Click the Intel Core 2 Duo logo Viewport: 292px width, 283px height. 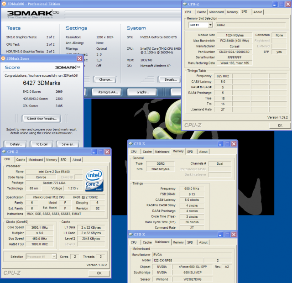click(x=94, y=180)
